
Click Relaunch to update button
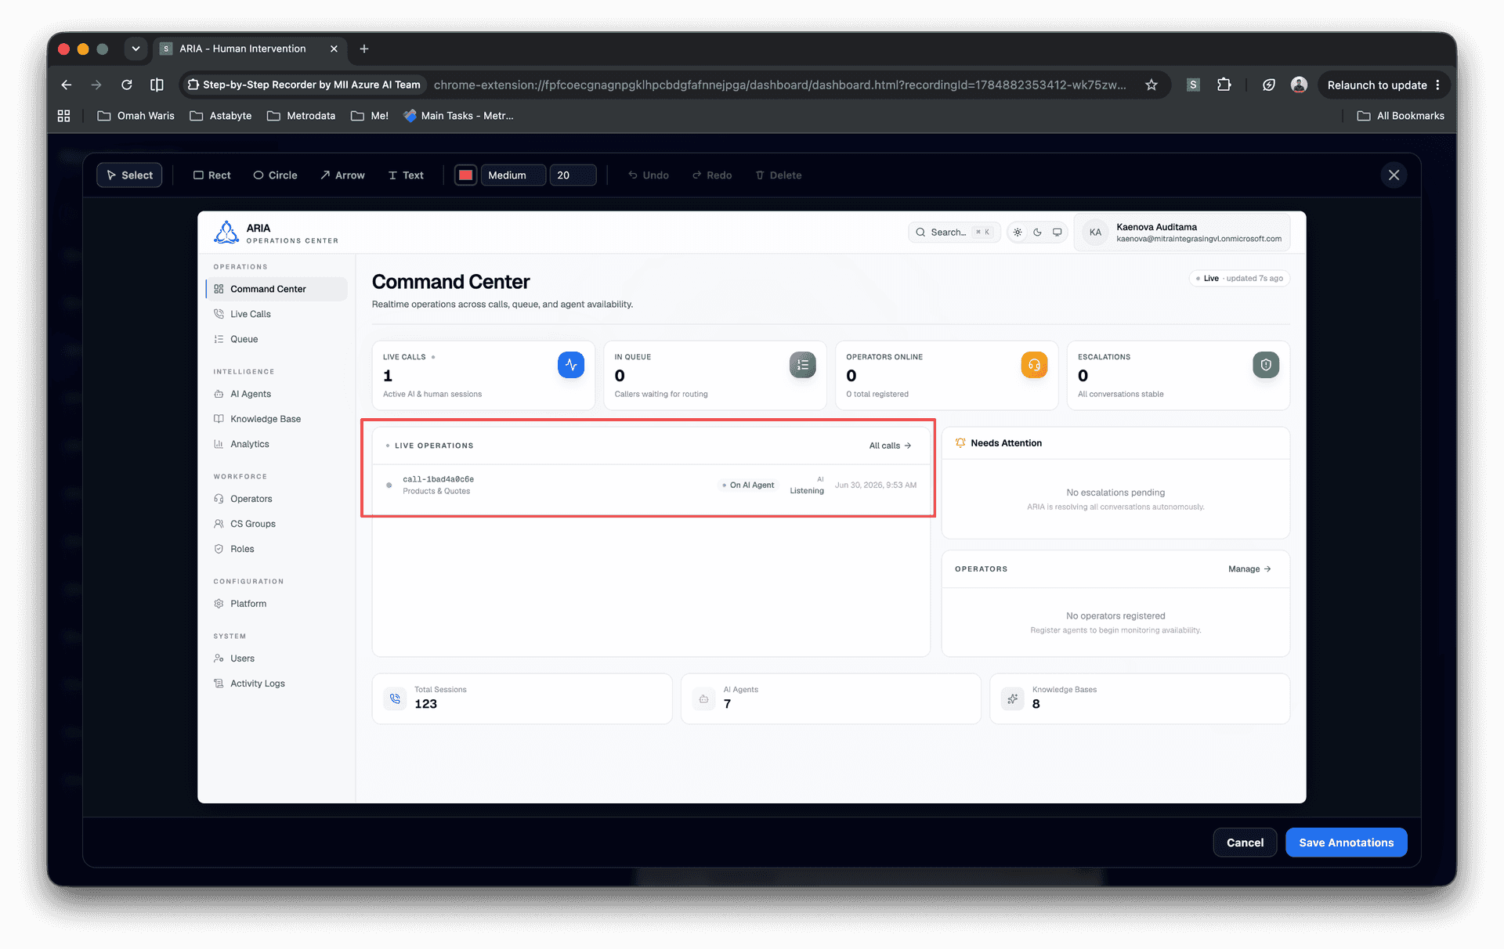tap(1383, 85)
